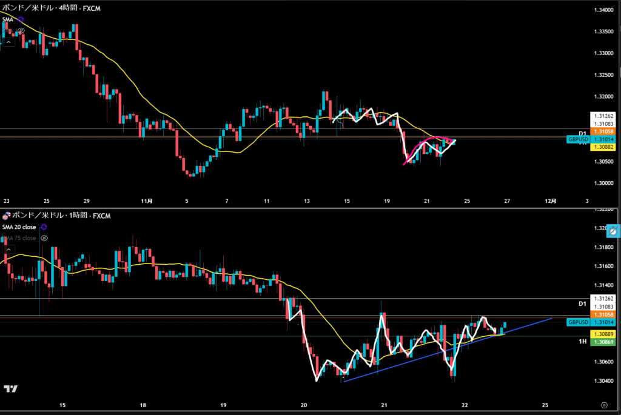Click the GBPUSD price label on the upper axis
Screen dimensions: 621x415
pyautogui.click(x=577, y=139)
